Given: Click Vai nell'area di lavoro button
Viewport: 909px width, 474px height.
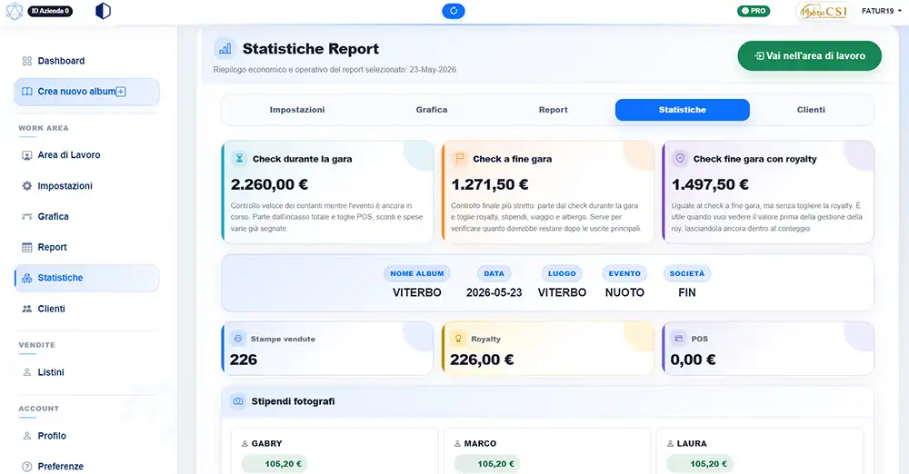Looking at the screenshot, I should 809,56.
